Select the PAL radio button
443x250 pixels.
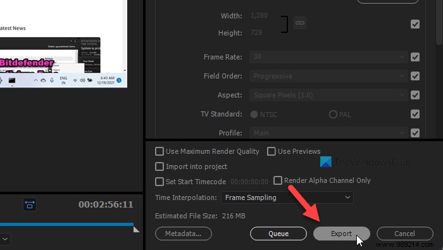[333, 115]
